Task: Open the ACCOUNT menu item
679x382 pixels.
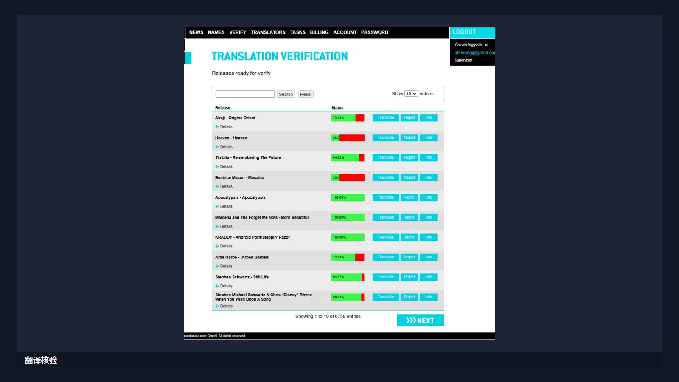Action: point(345,32)
